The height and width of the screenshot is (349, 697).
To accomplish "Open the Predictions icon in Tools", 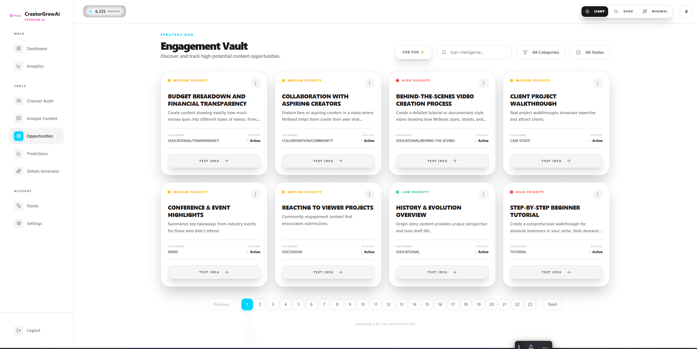I will (x=19, y=153).
